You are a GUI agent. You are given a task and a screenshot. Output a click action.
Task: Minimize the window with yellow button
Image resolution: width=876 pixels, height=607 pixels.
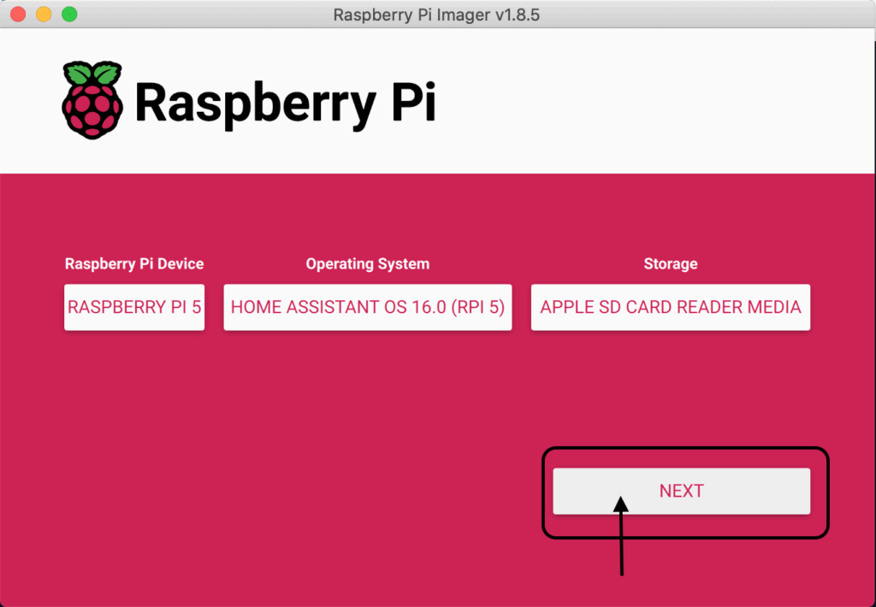coord(44,14)
